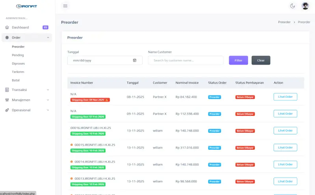Collapse the Order menu chevron
This screenshot has height=195, width=315.
point(48,37)
